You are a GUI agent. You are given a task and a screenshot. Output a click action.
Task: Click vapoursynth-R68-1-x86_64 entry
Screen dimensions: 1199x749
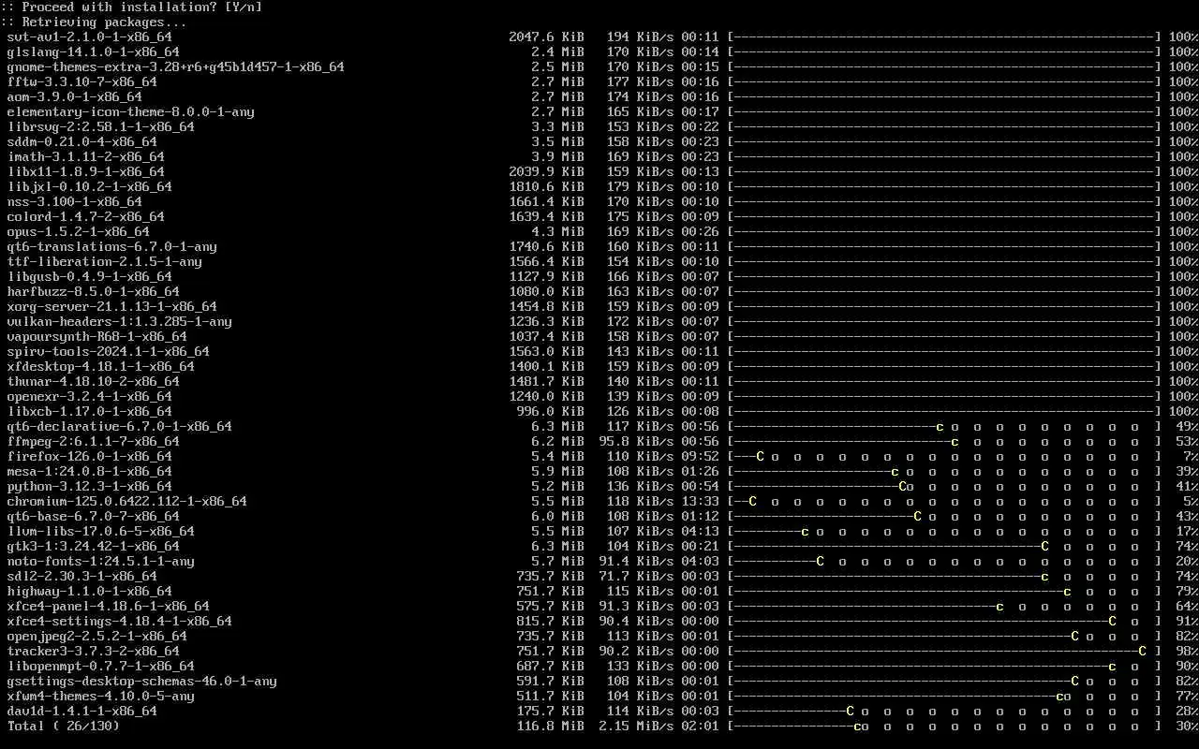97,337
